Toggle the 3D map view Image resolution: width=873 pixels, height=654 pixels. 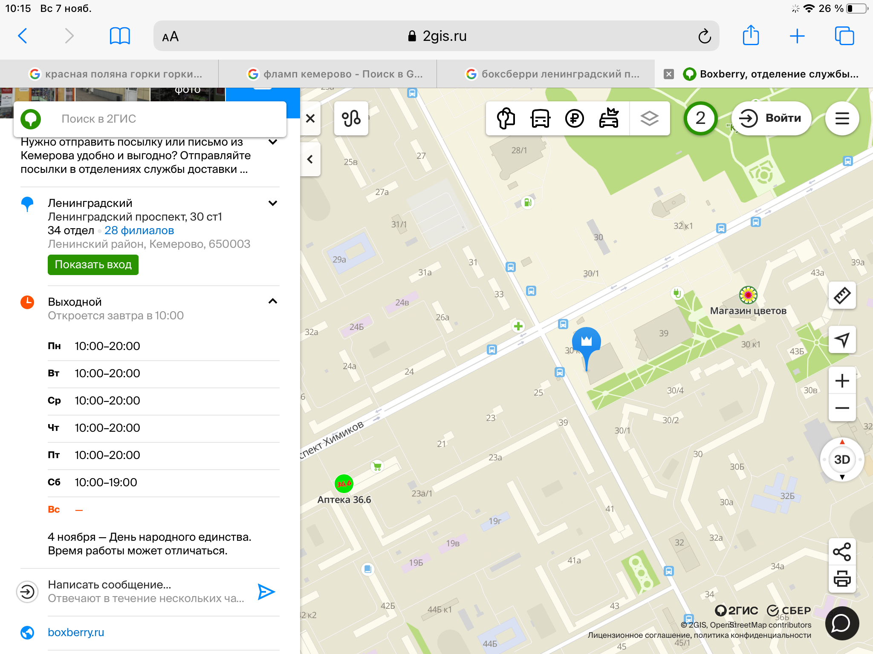[x=842, y=459]
